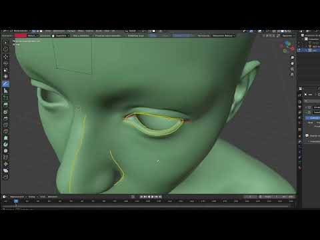320x240 pixels.
Task: Enable edge select mode
Action: (x=37, y=31)
